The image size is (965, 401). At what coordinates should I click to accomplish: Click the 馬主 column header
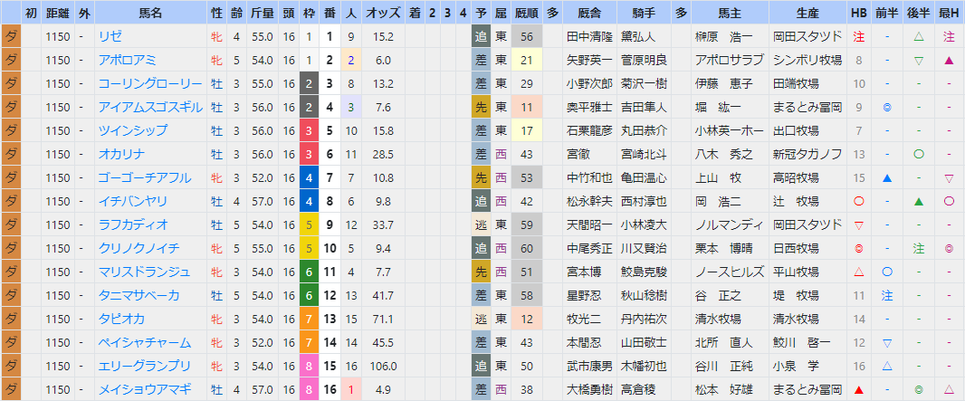tap(730, 13)
